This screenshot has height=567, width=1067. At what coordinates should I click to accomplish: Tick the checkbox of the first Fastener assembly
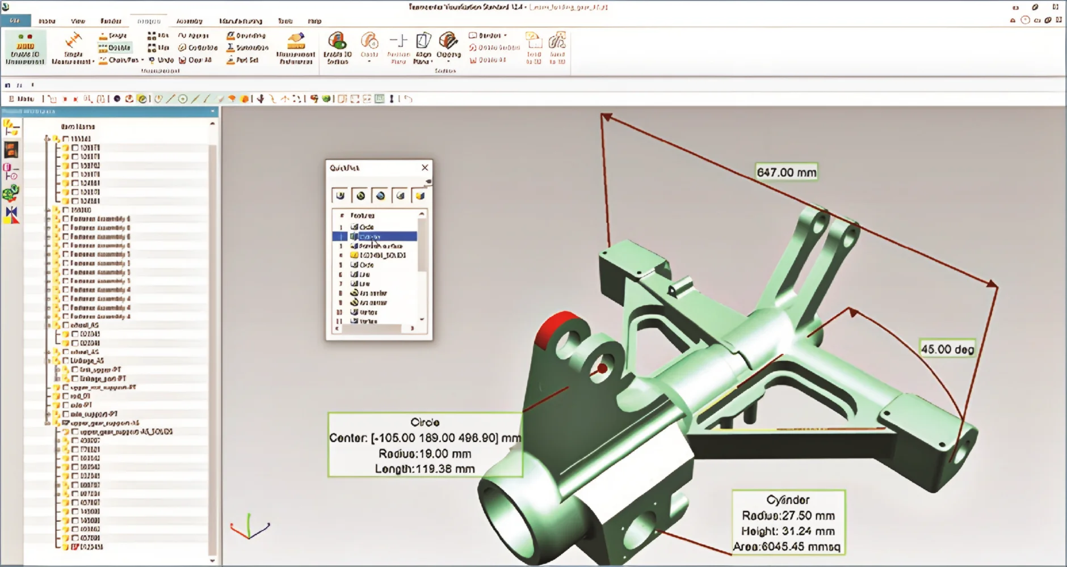click(66, 219)
